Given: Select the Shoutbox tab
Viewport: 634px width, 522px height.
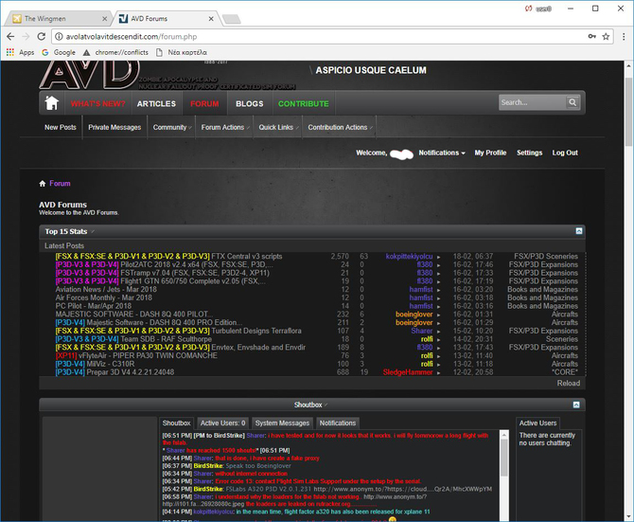Looking at the screenshot, I should tap(176, 423).
